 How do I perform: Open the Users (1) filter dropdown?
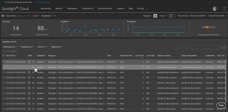[x=42, y=47]
